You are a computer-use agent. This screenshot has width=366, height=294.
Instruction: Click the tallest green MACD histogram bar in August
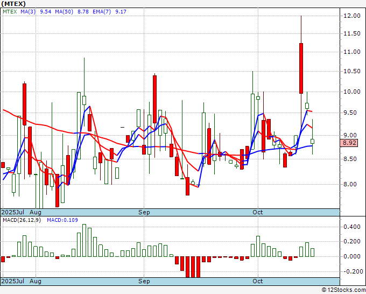click(x=85, y=240)
